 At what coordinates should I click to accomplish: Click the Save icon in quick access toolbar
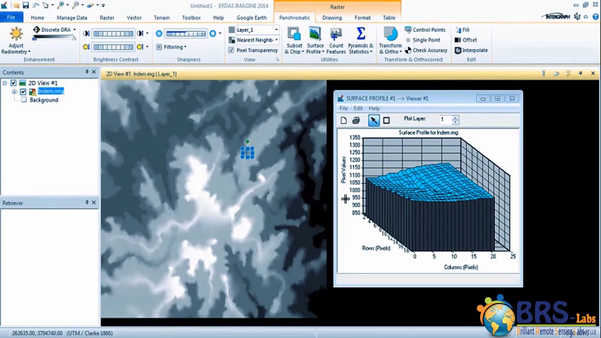[25, 5]
